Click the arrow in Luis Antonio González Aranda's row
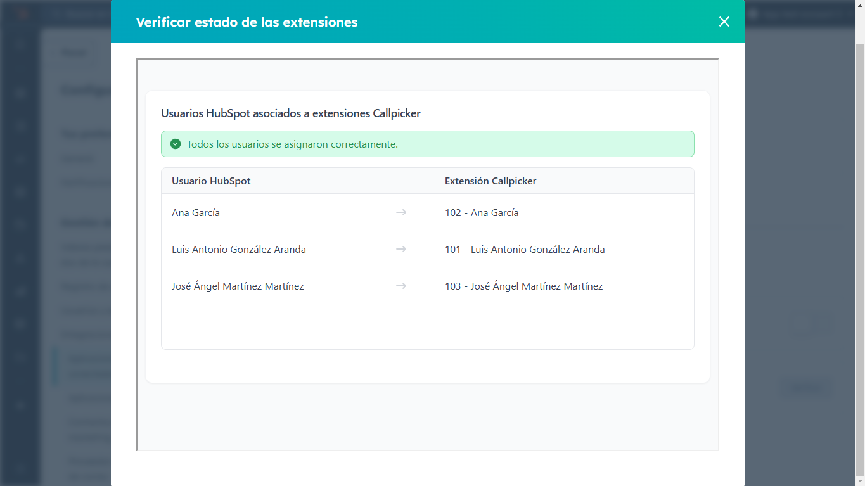865x486 pixels. (x=401, y=249)
